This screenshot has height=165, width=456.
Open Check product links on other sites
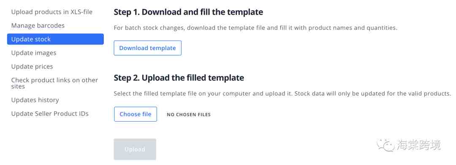(54, 83)
